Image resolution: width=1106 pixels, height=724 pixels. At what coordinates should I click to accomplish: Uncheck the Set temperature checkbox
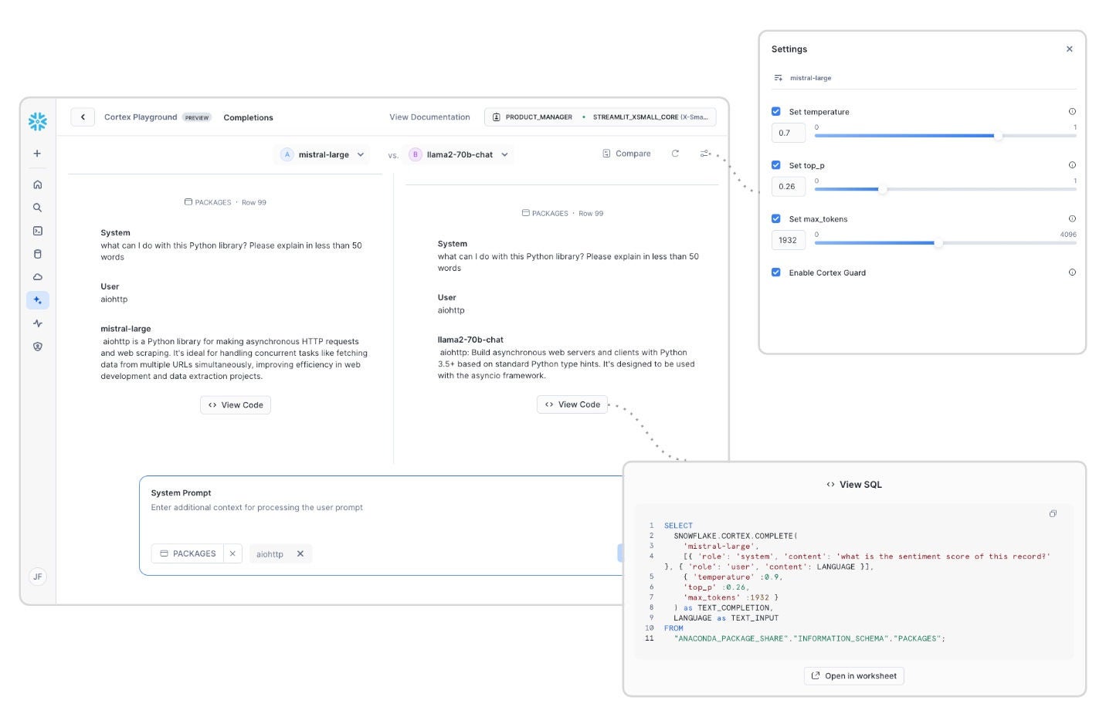[776, 111]
